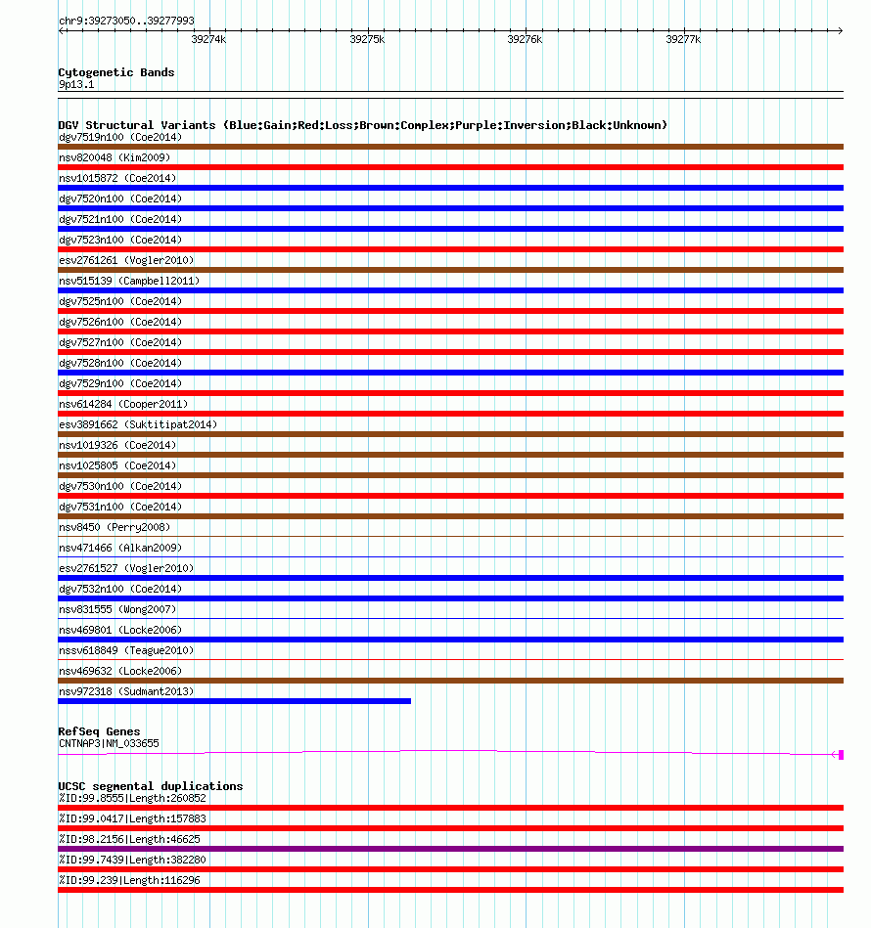This screenshot has width=871, height=928.
Task: Select the 9p13.1 band label
Action: tap(76, 85)
